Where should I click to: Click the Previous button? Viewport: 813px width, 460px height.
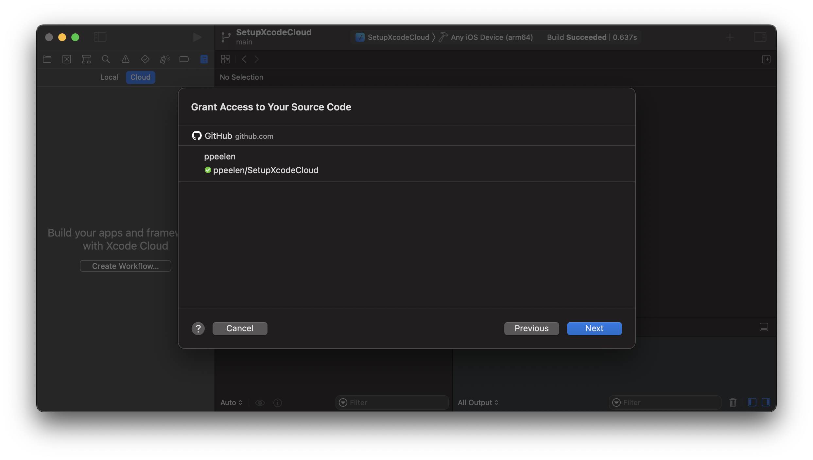point(532,328)
